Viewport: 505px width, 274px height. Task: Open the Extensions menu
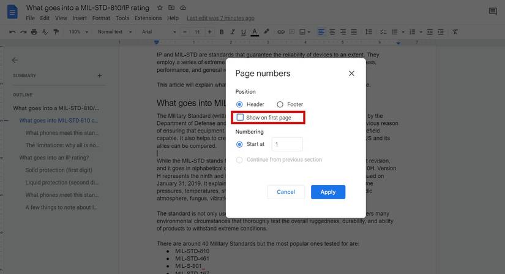[x=148, y=18]
